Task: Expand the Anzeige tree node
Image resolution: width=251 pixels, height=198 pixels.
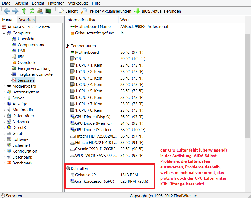Action: coord(4,104)
